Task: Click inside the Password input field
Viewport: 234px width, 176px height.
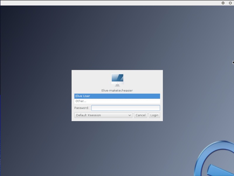Action: click(x=125, y=108)
